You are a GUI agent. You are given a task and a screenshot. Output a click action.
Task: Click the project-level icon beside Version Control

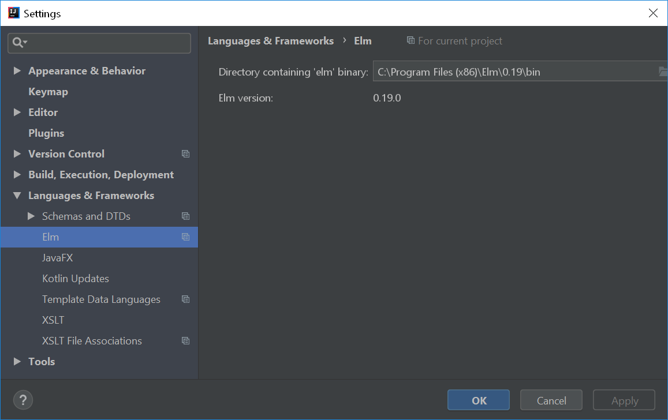tap(185, 153)
